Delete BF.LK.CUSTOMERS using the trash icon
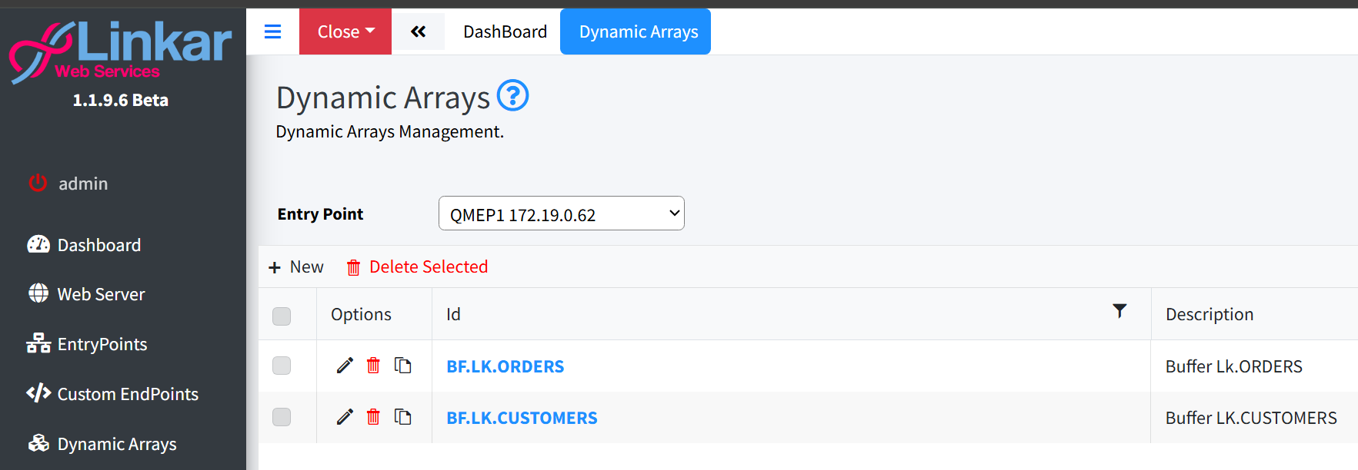This screenshot has height=470, width=1358. coord(373,417)
